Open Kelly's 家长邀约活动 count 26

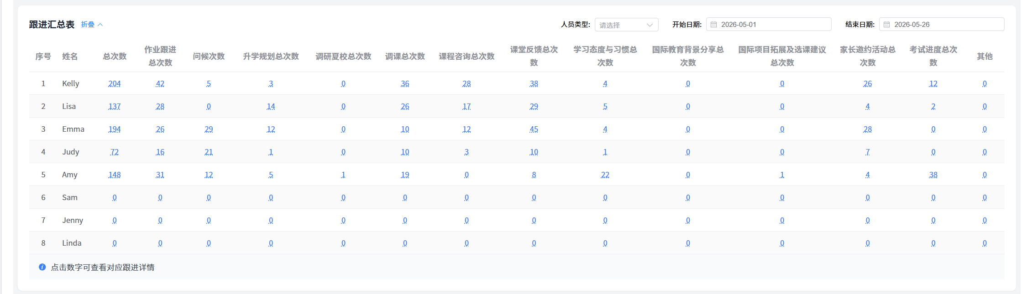pyautogui.click(x=868, y=84)
